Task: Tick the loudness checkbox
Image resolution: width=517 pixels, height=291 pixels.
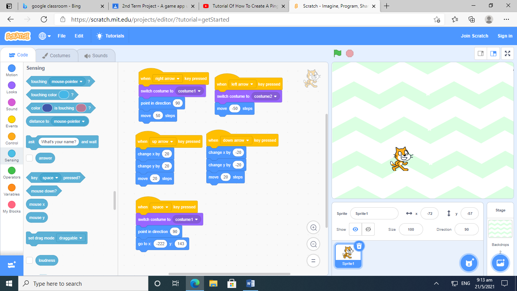Action: coord(30,260)
